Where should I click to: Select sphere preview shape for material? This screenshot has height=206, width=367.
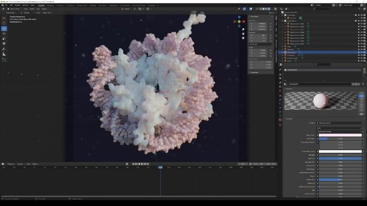pyautogui.click(x=361, y=96)
